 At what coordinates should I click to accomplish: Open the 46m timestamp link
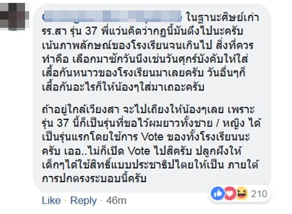(x=117, y=200)
